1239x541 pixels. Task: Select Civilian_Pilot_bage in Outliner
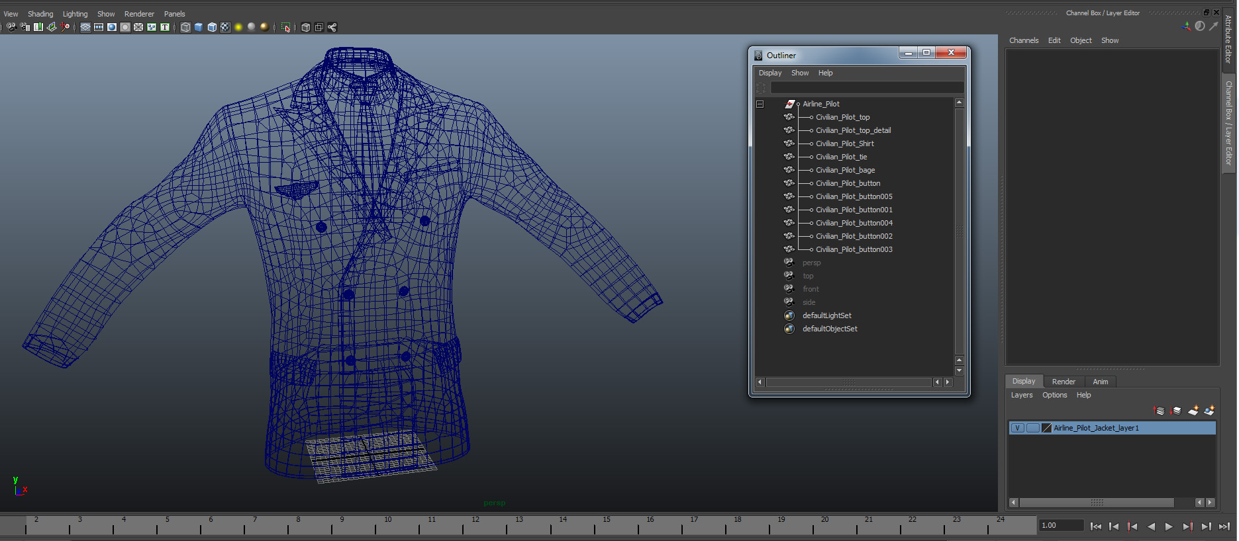pos(845,170)
